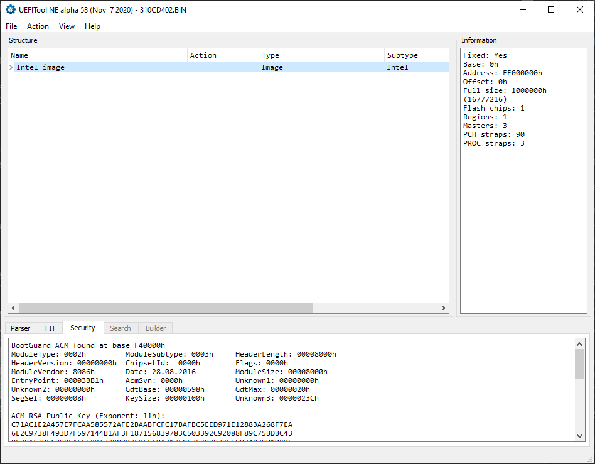
Task: Click 'Full size: 1000000h' text
Action: pos(505,90)
